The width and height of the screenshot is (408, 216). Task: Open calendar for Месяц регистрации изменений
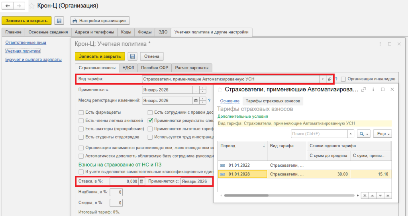click(x=196, y=101)
